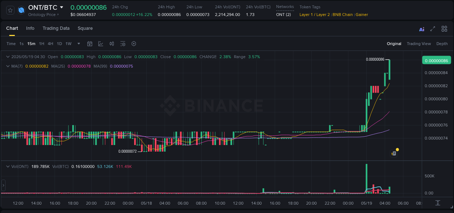Click the 500K volume axis label

(429, 176)
